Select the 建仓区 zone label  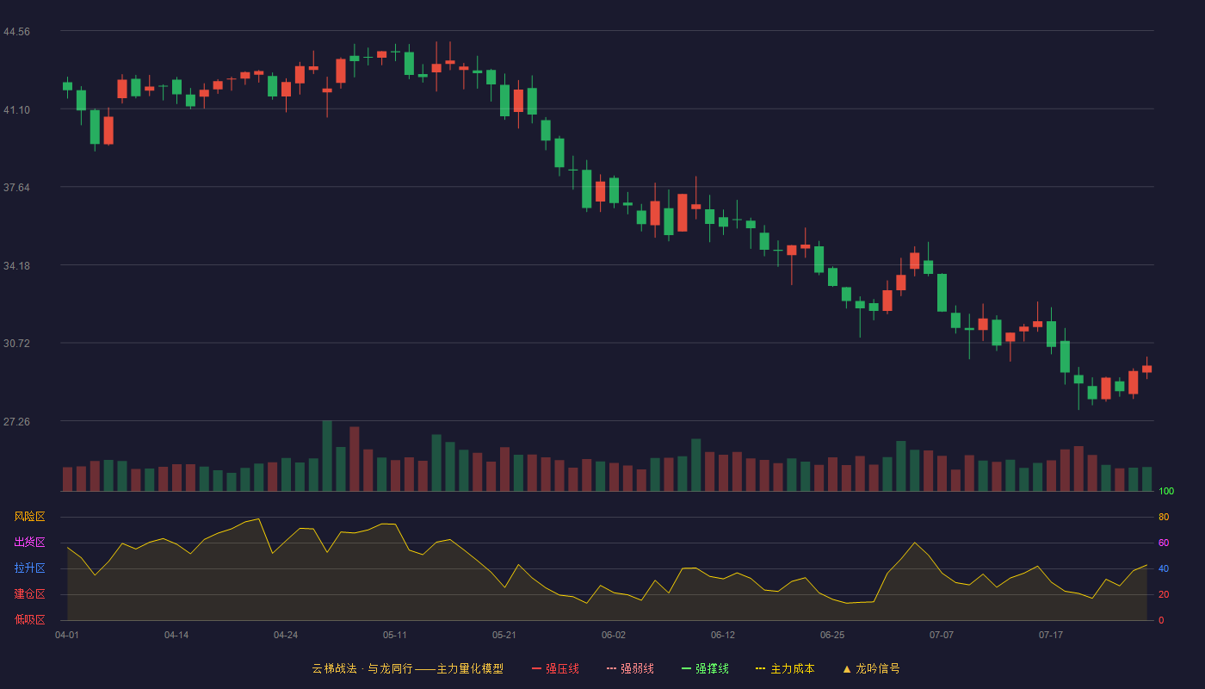[x=29, y=594]
